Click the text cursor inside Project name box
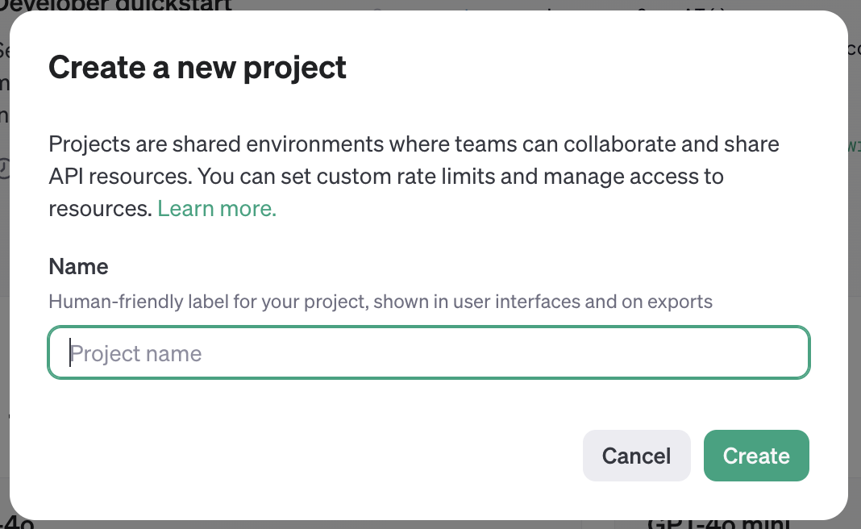The image size is (861, 529). (x=71, y=353)
